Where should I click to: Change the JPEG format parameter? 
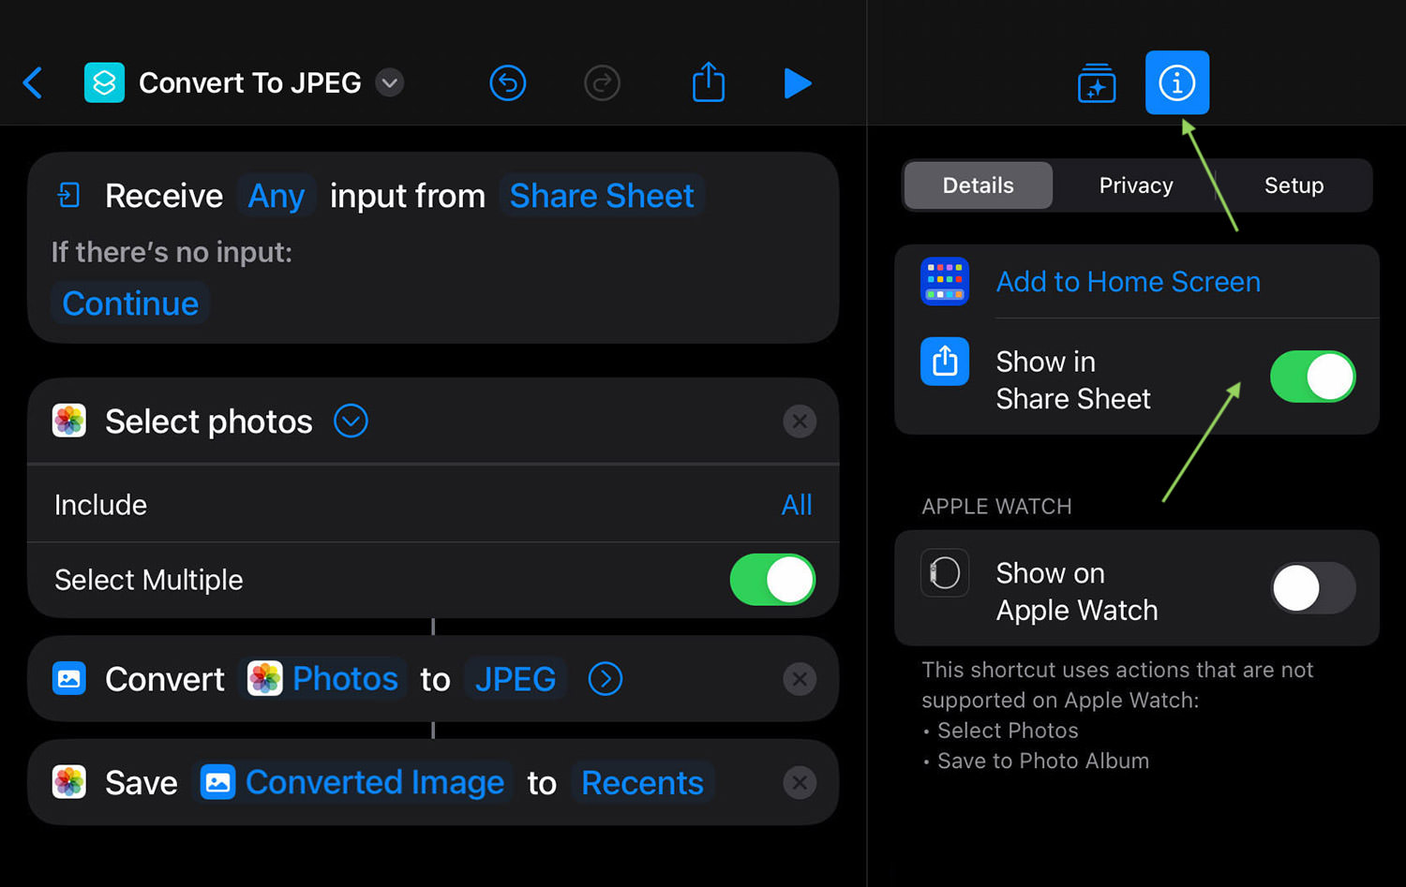(516, 679)
